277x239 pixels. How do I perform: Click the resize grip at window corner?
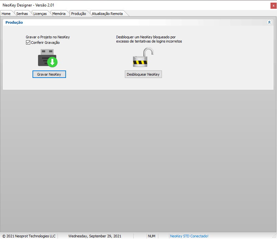click(x=274, y=236)
